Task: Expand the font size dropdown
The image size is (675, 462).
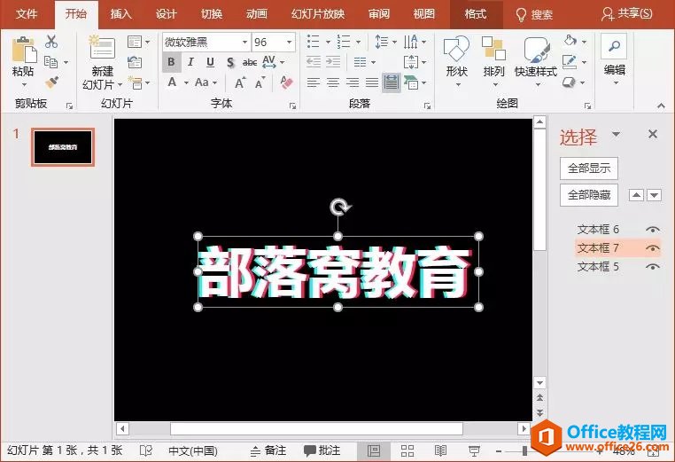Action: [290, 43]
